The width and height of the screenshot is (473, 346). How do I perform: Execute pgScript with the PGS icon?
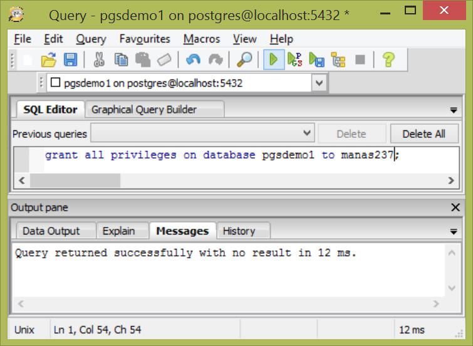pyautogui.click(x=294, y=60)
